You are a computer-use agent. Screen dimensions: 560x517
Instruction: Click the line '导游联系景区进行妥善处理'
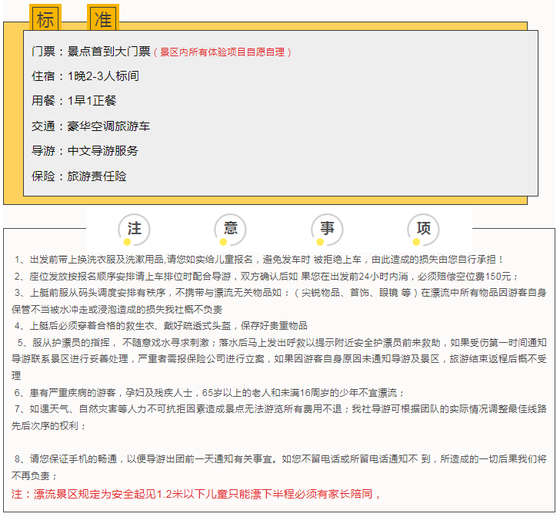pos(279,359)
